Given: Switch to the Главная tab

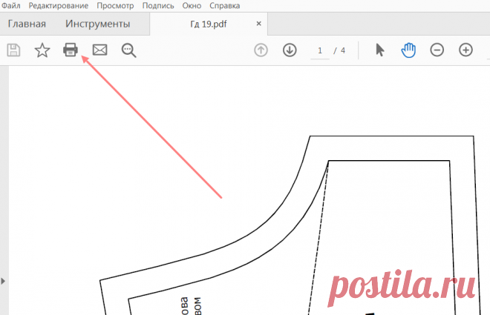Looking at the screenshot, I should tap(27, 24).
